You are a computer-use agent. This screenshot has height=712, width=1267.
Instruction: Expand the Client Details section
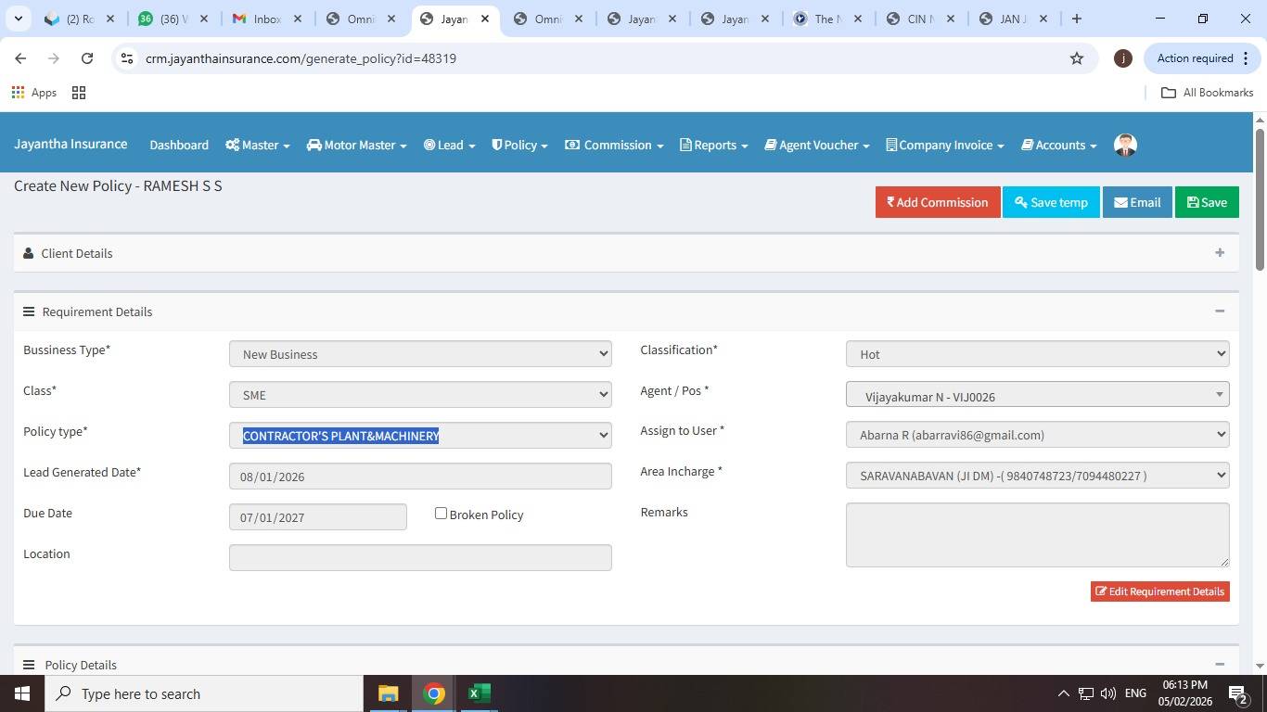1219,253
